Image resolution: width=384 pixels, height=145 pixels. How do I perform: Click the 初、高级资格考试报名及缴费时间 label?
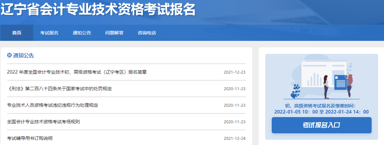322,106
